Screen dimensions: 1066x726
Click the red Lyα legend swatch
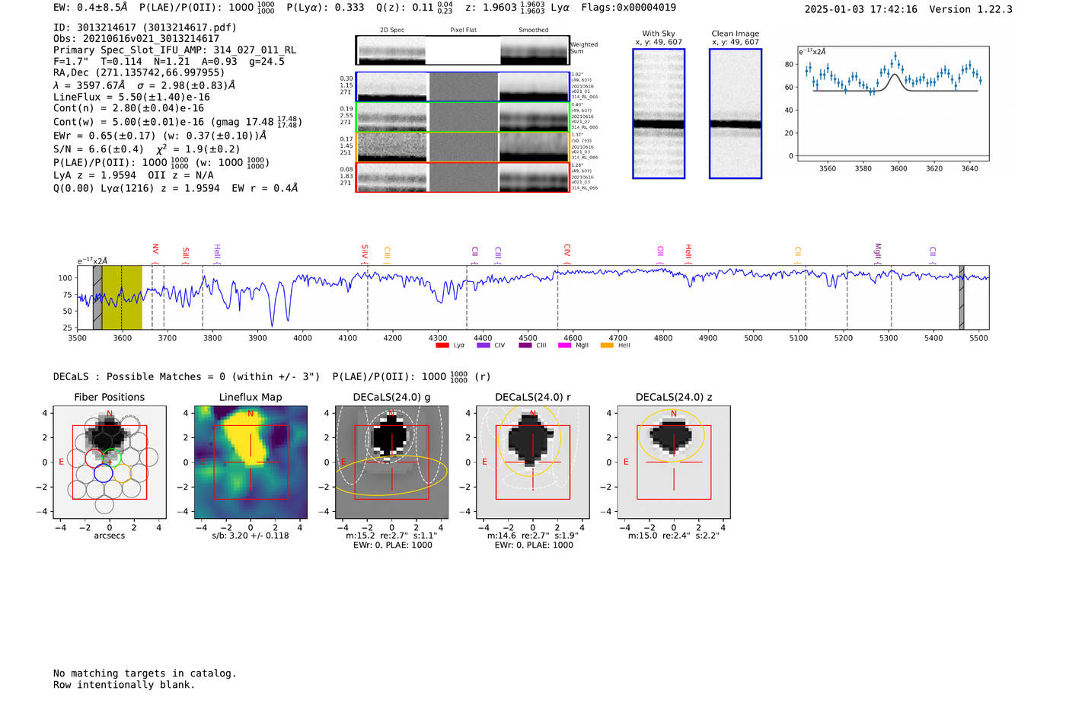pos(442,346)
